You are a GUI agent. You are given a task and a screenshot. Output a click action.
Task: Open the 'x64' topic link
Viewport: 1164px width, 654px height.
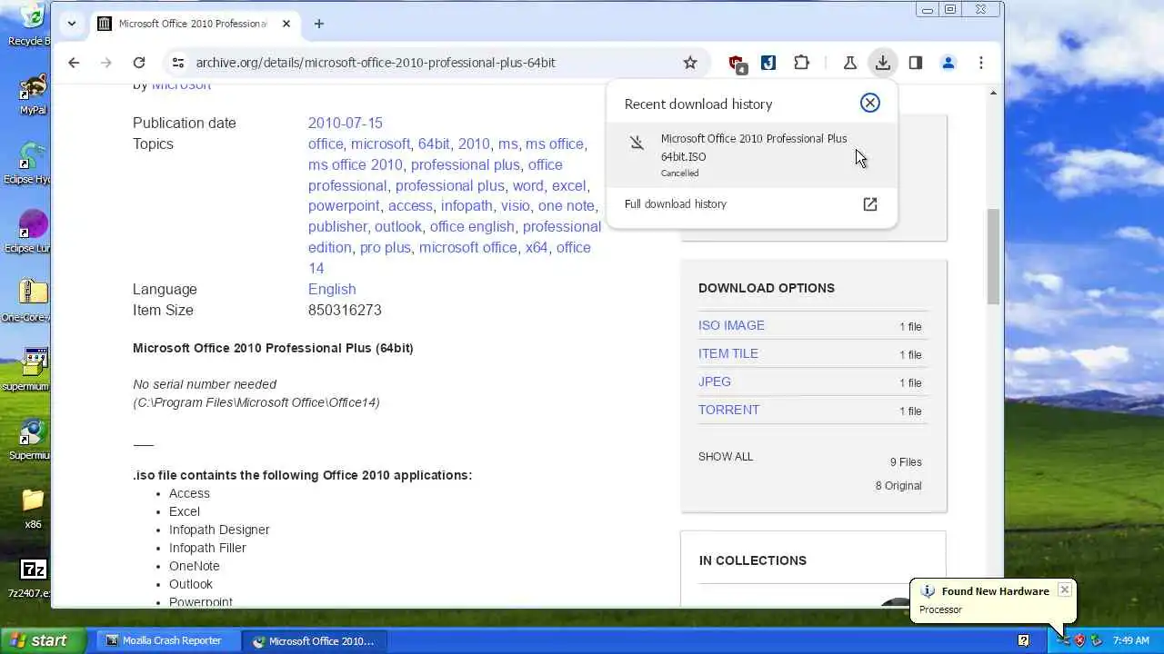pos(537,247)
